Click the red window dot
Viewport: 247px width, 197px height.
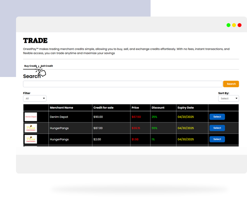pyautogui.click(x=240, y=25)
